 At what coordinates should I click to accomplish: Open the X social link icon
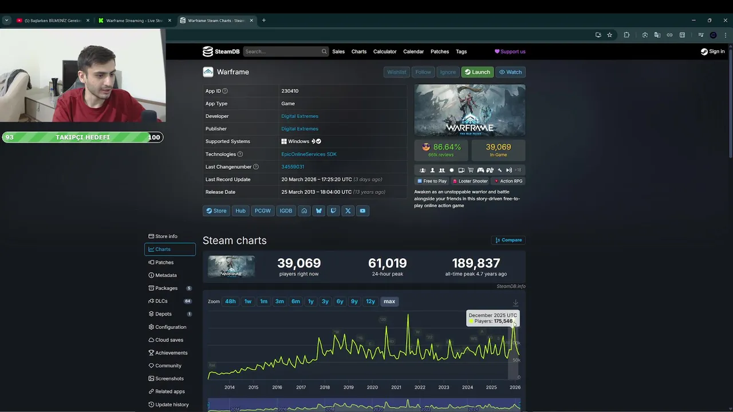tap(348, 211)
